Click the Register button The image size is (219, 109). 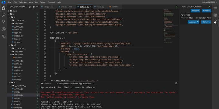click(195, 11)
